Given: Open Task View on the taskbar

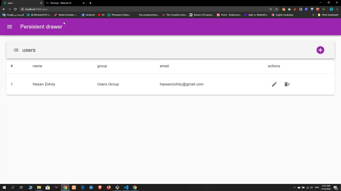Looking at the screenshot, I should click(x=21, y=188).
